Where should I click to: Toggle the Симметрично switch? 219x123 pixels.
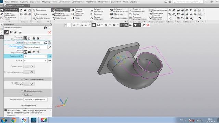click(x=29, y=67)
